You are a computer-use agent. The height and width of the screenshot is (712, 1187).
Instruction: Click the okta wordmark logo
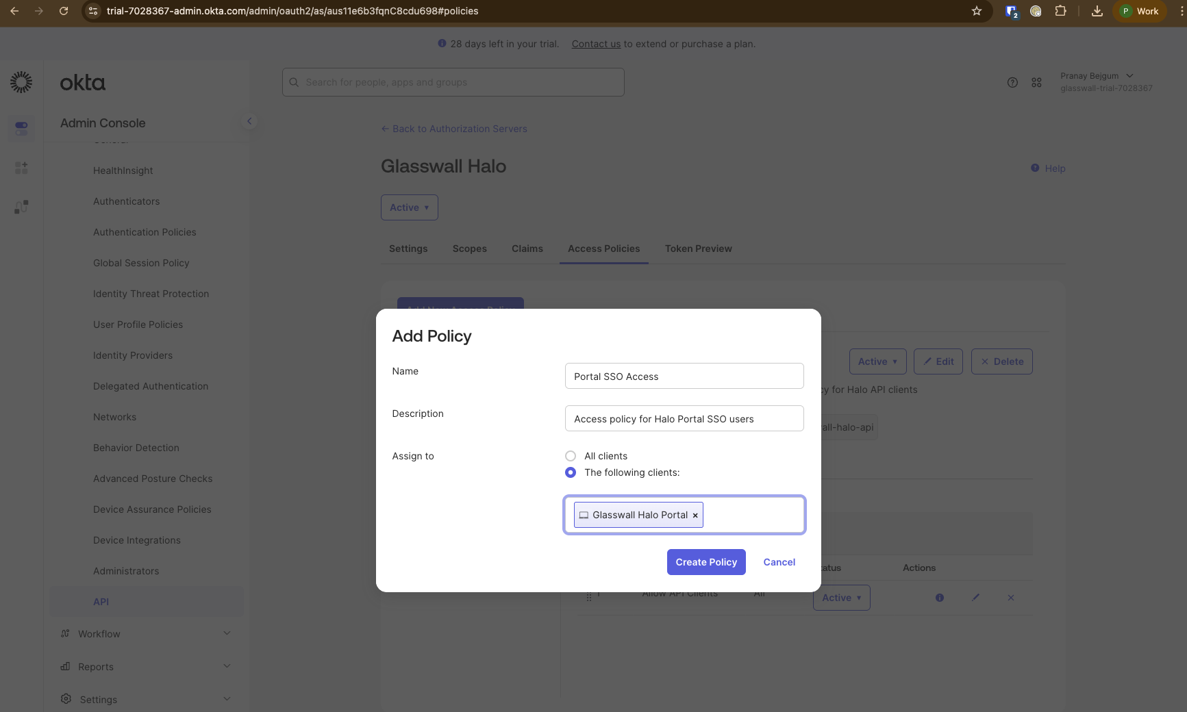pyautogui.click(x=83, y=83)
